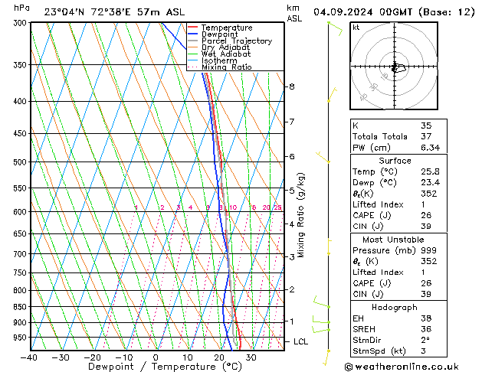482x372 pixels.
Task: Click the "Dewpoint / Temperature (°C)" axis title
Action: click(x=165, y=367)
